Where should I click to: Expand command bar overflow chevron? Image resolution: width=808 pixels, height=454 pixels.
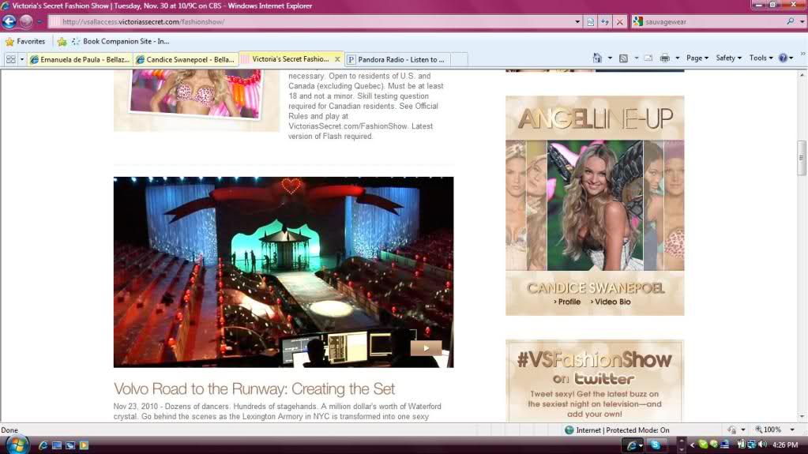pos(802,54)
